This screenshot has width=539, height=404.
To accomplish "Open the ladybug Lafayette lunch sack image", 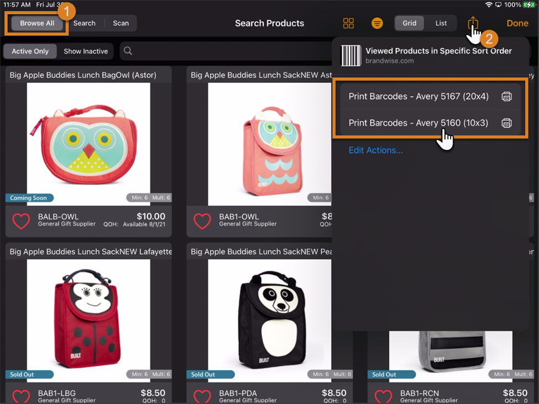I will click(88, 321).
